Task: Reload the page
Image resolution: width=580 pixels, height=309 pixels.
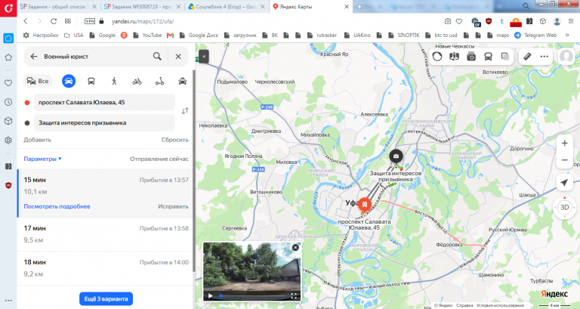Action: [x=54, y=21]
